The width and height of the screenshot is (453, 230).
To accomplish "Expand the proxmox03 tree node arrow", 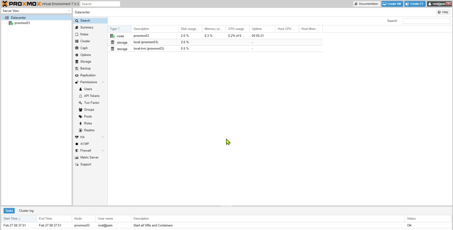I will pyautogui.click(x=7, y=23).
